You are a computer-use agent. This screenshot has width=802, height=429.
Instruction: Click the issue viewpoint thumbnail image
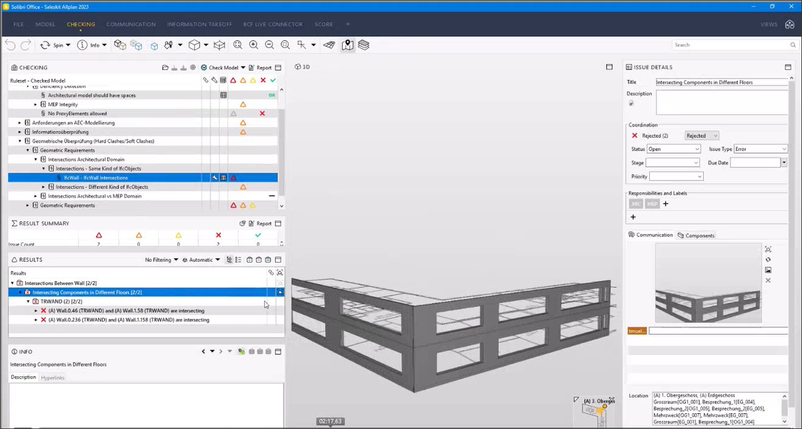[708, 283]
